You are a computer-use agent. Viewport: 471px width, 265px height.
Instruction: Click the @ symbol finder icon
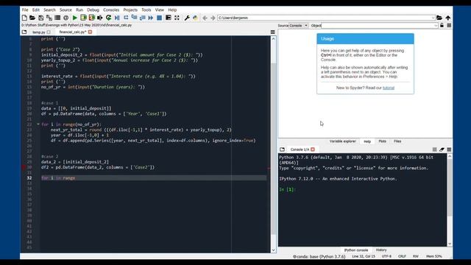tap(65, 18)
